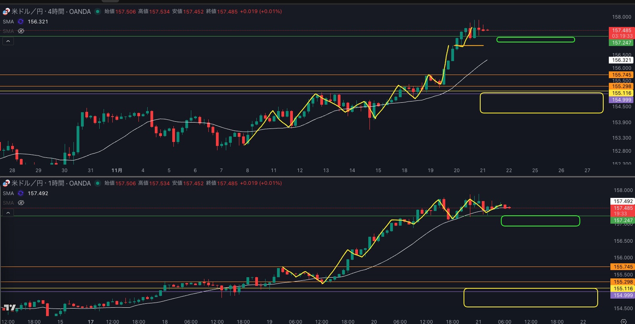Image resolution: width=635 pixels, height=324 pixels.
Task: Show the hidden SMA indicator in 4-hour chart
Action: (x=21, y=31)
